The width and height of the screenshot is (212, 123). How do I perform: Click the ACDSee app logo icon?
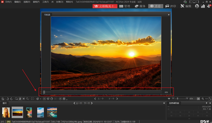tap(2, 2)
